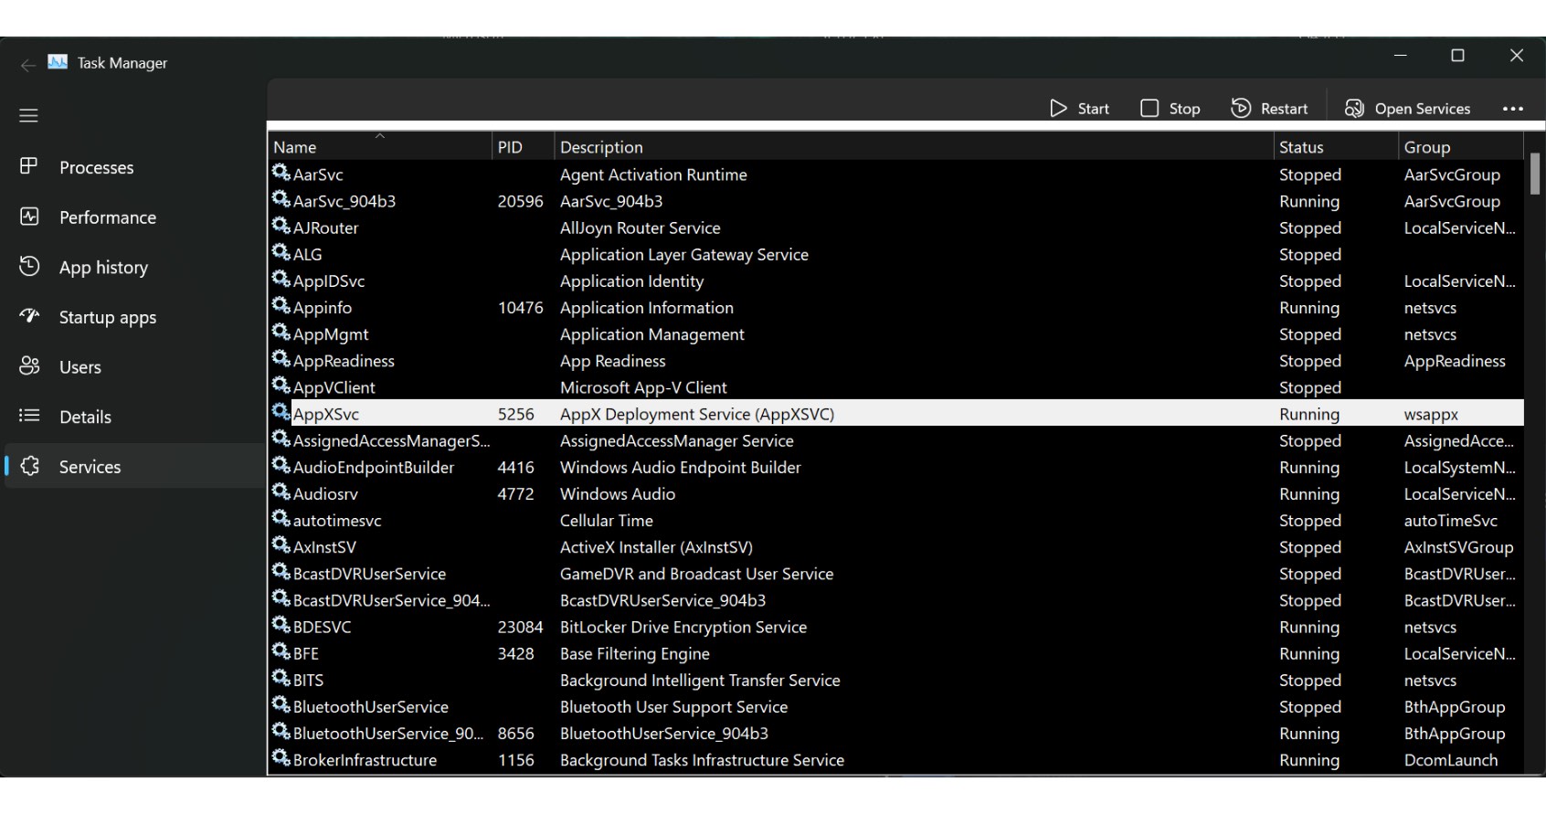Click PID 20596 cell

(x=520, y=201)
